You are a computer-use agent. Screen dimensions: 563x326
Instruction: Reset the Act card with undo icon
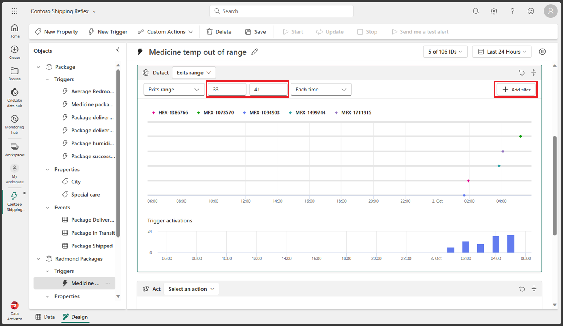pos(522,289)
